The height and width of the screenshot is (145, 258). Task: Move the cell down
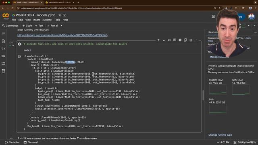[x=164, y=40]
